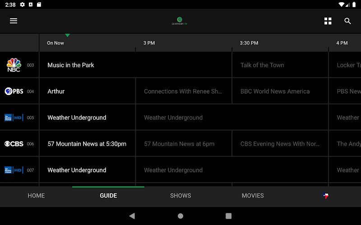
Task: Tap Android recent apps square button
Action: (x=228, y=216)
